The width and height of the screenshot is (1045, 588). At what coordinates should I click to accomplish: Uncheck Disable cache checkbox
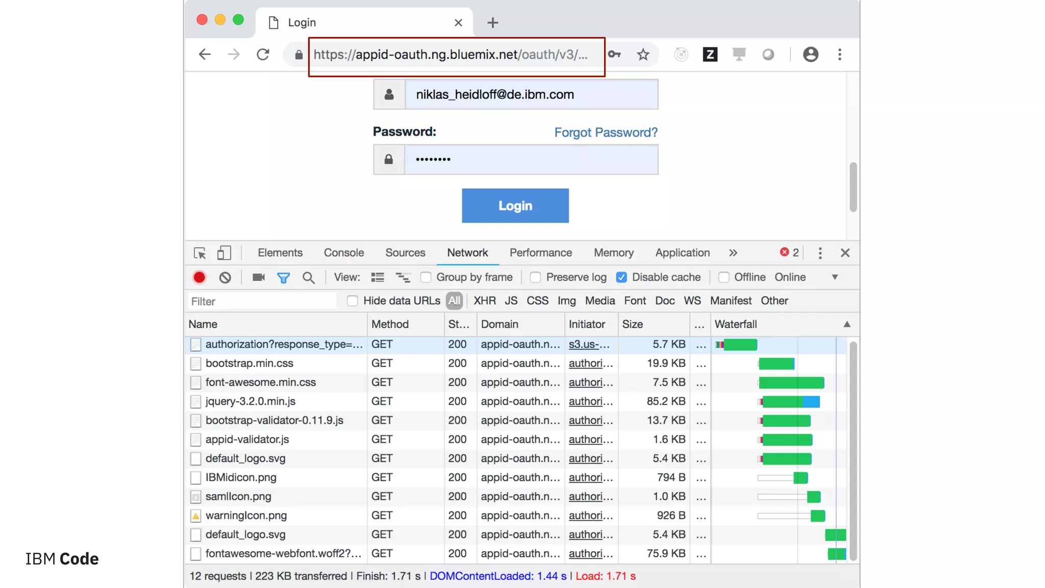pyautogui.click(x=621, y=277)
